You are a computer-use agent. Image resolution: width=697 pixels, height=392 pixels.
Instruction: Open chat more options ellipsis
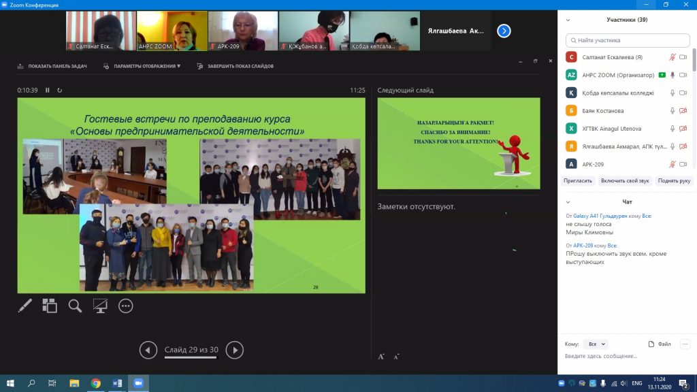[685, 344]
